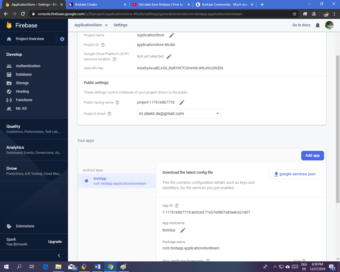Download google-services.json config file
The image size is (340, 272).
pos(294,174)
